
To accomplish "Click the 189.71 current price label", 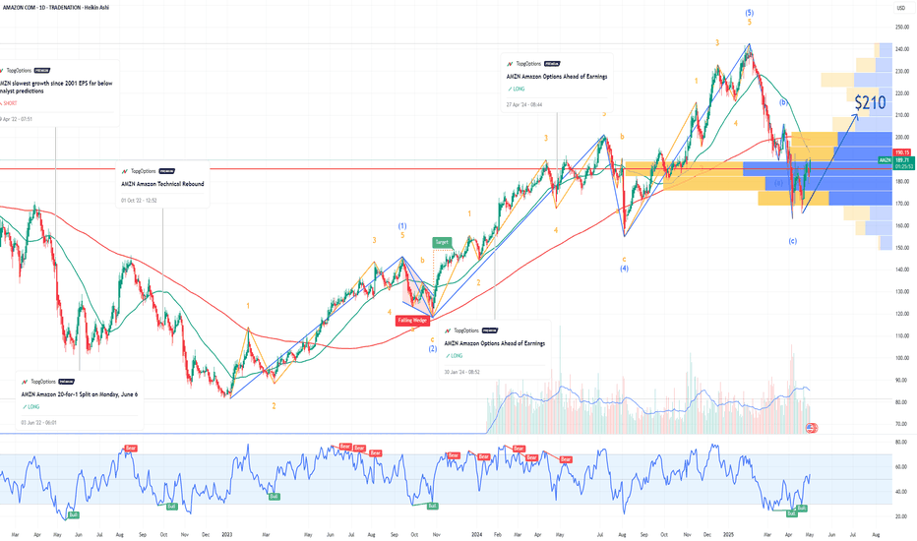I will click(902, 159).
